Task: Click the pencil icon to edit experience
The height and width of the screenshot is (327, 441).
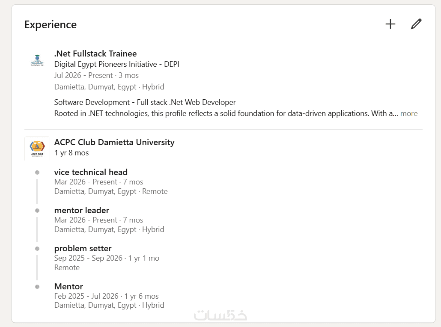Action: (x=416, y=24)
